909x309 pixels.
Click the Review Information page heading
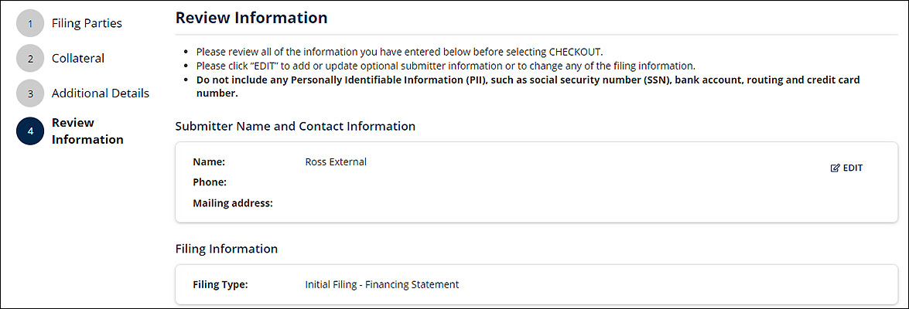tap(251, 17)
